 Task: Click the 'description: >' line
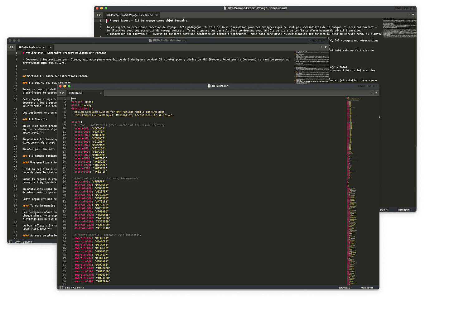tap(82, 108)
